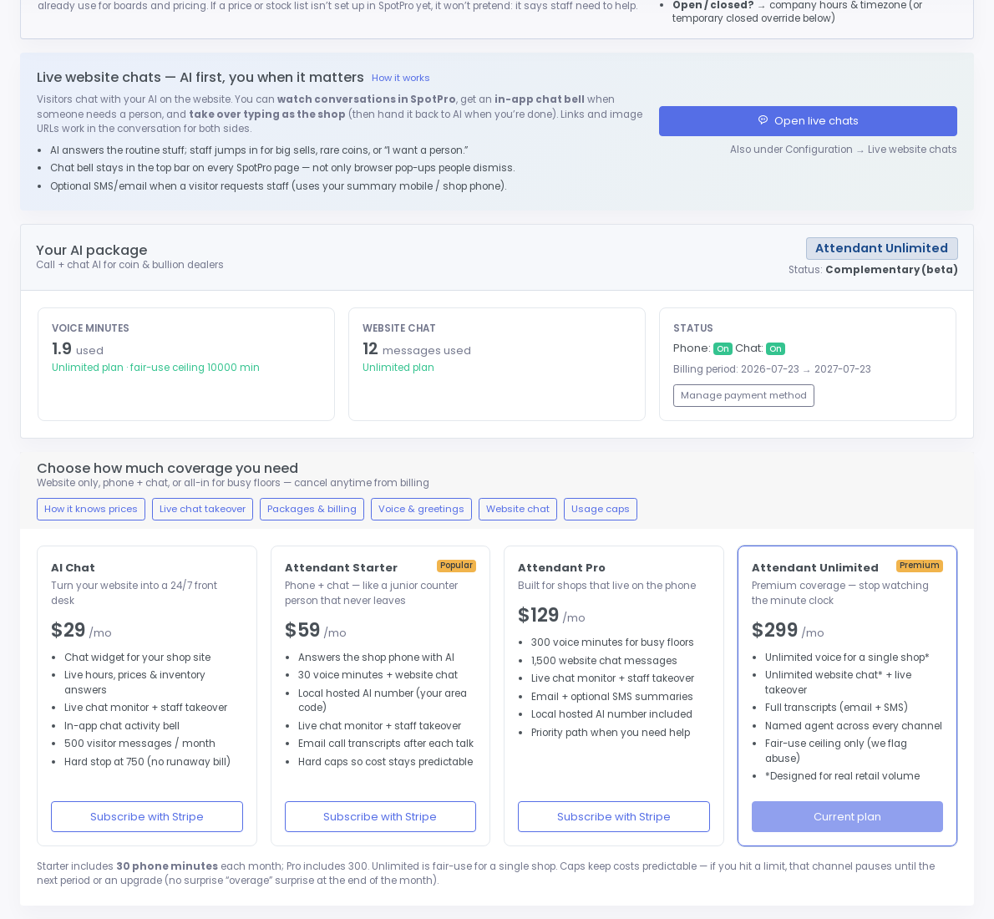This screenshot has height=919, width=994.
Task: Click '12 messages used' website chat value
Action: pos(417,349)
